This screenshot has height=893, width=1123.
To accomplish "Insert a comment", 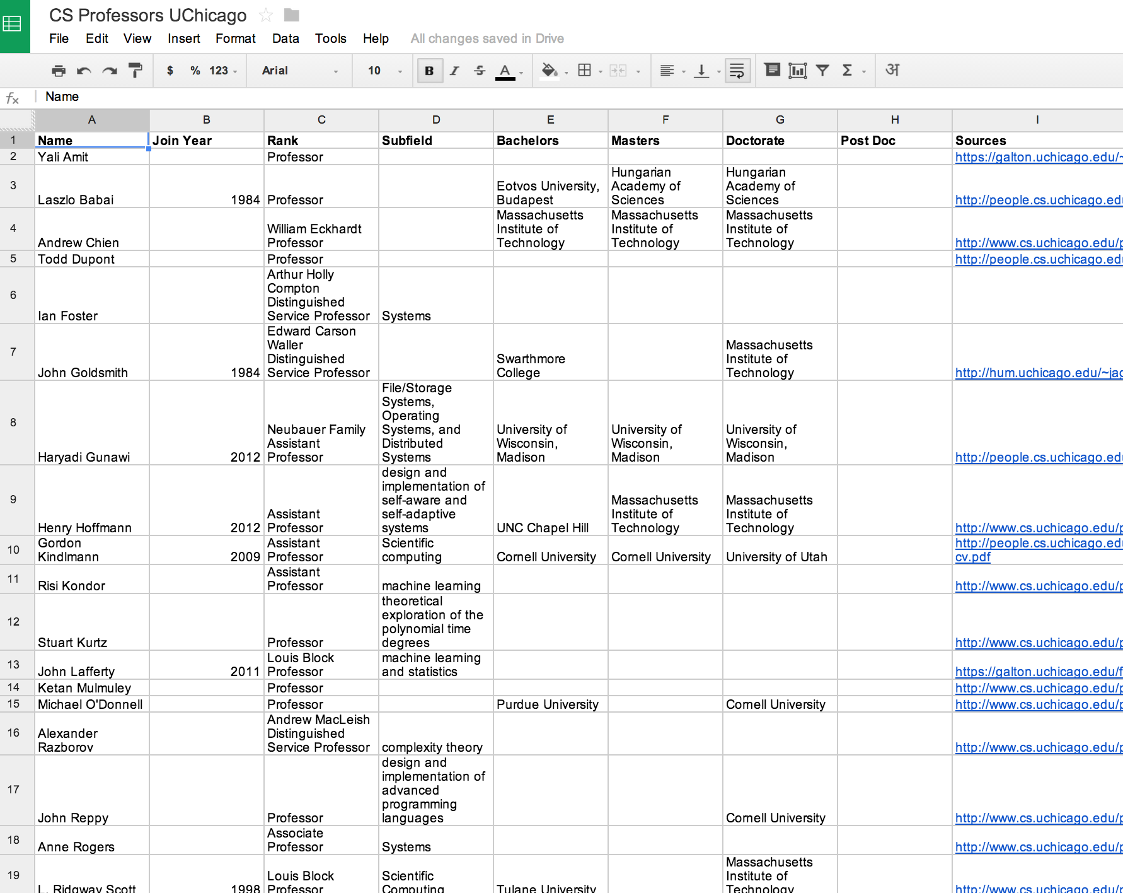I will (x=773, y=70).
